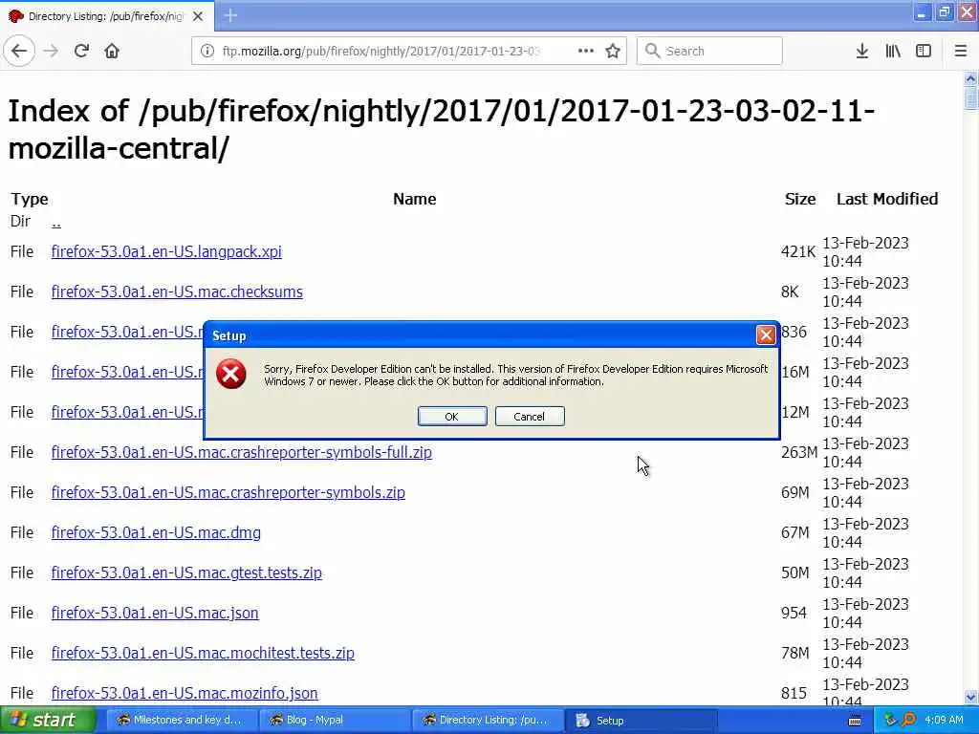Image resolution: width=979 pixels, height=734 pixels.
Task: Click the Name column header
Action: coord(415,199)
